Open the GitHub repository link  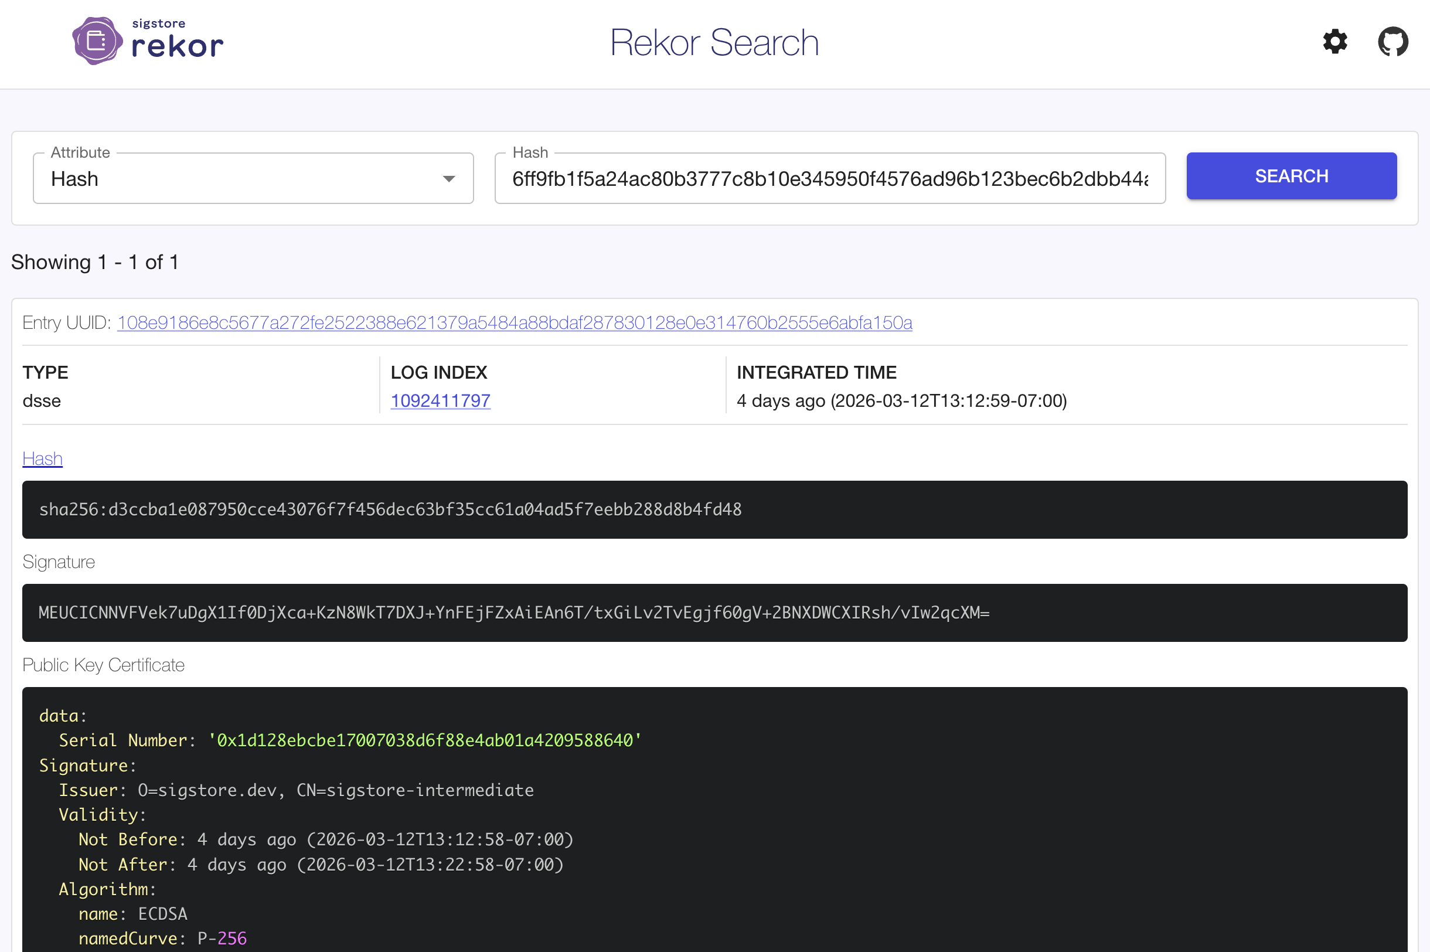point(1392,41)
